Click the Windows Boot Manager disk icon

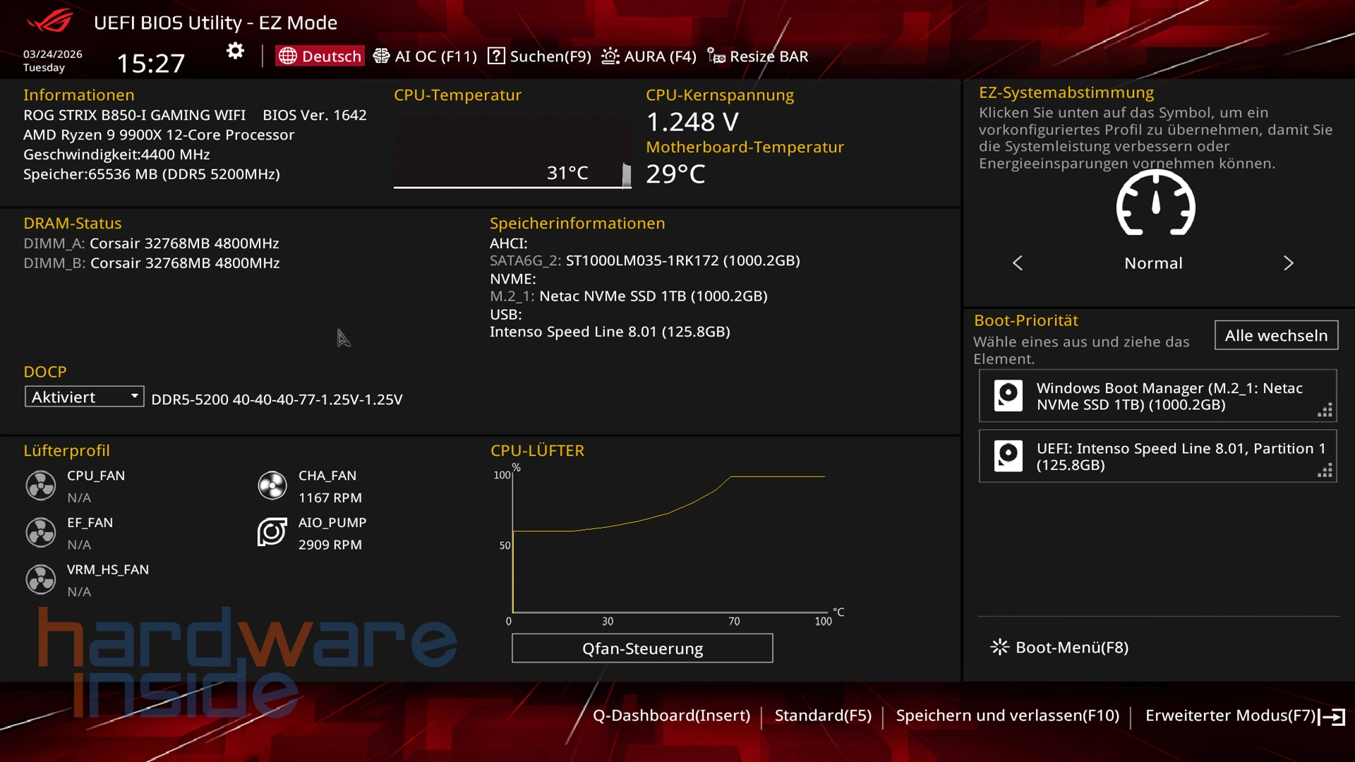coord(1008,396)
